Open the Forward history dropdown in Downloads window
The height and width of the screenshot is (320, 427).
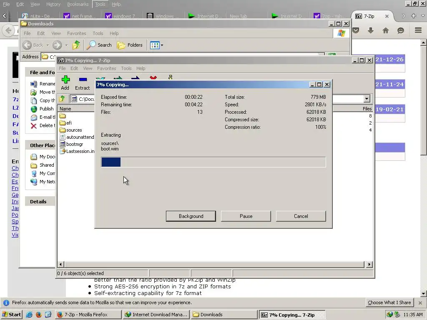[66, 45]
